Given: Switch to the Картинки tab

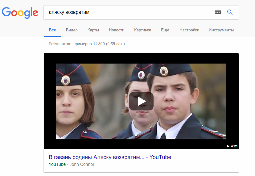Looking at the screenshot, I should (x=143, y=30).
